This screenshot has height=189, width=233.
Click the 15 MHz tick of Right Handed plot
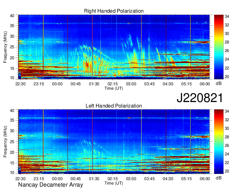[12, 68]
